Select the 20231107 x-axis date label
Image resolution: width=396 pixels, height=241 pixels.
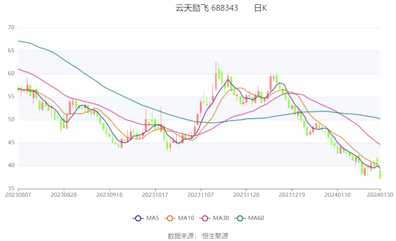200,195
